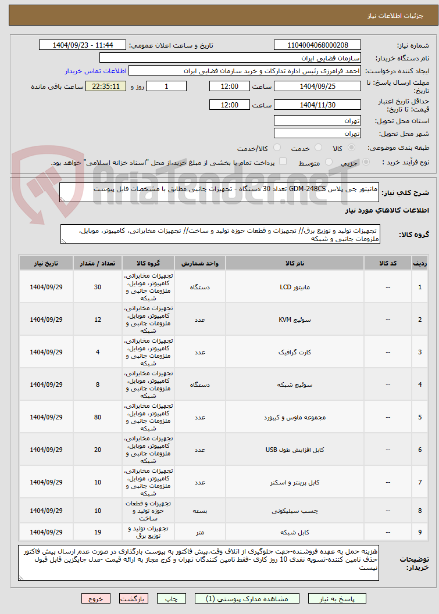Click the کابل افزایش طول USB item
Viewport: 439px width, 614px height.
tap(295, 450)
